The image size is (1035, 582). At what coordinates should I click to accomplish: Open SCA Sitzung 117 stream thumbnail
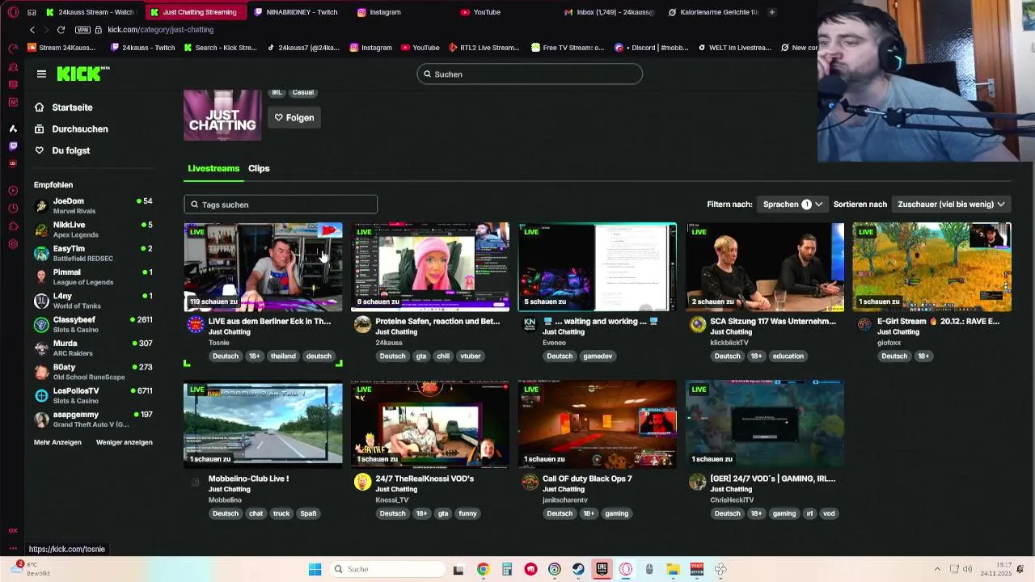[765, 267]
